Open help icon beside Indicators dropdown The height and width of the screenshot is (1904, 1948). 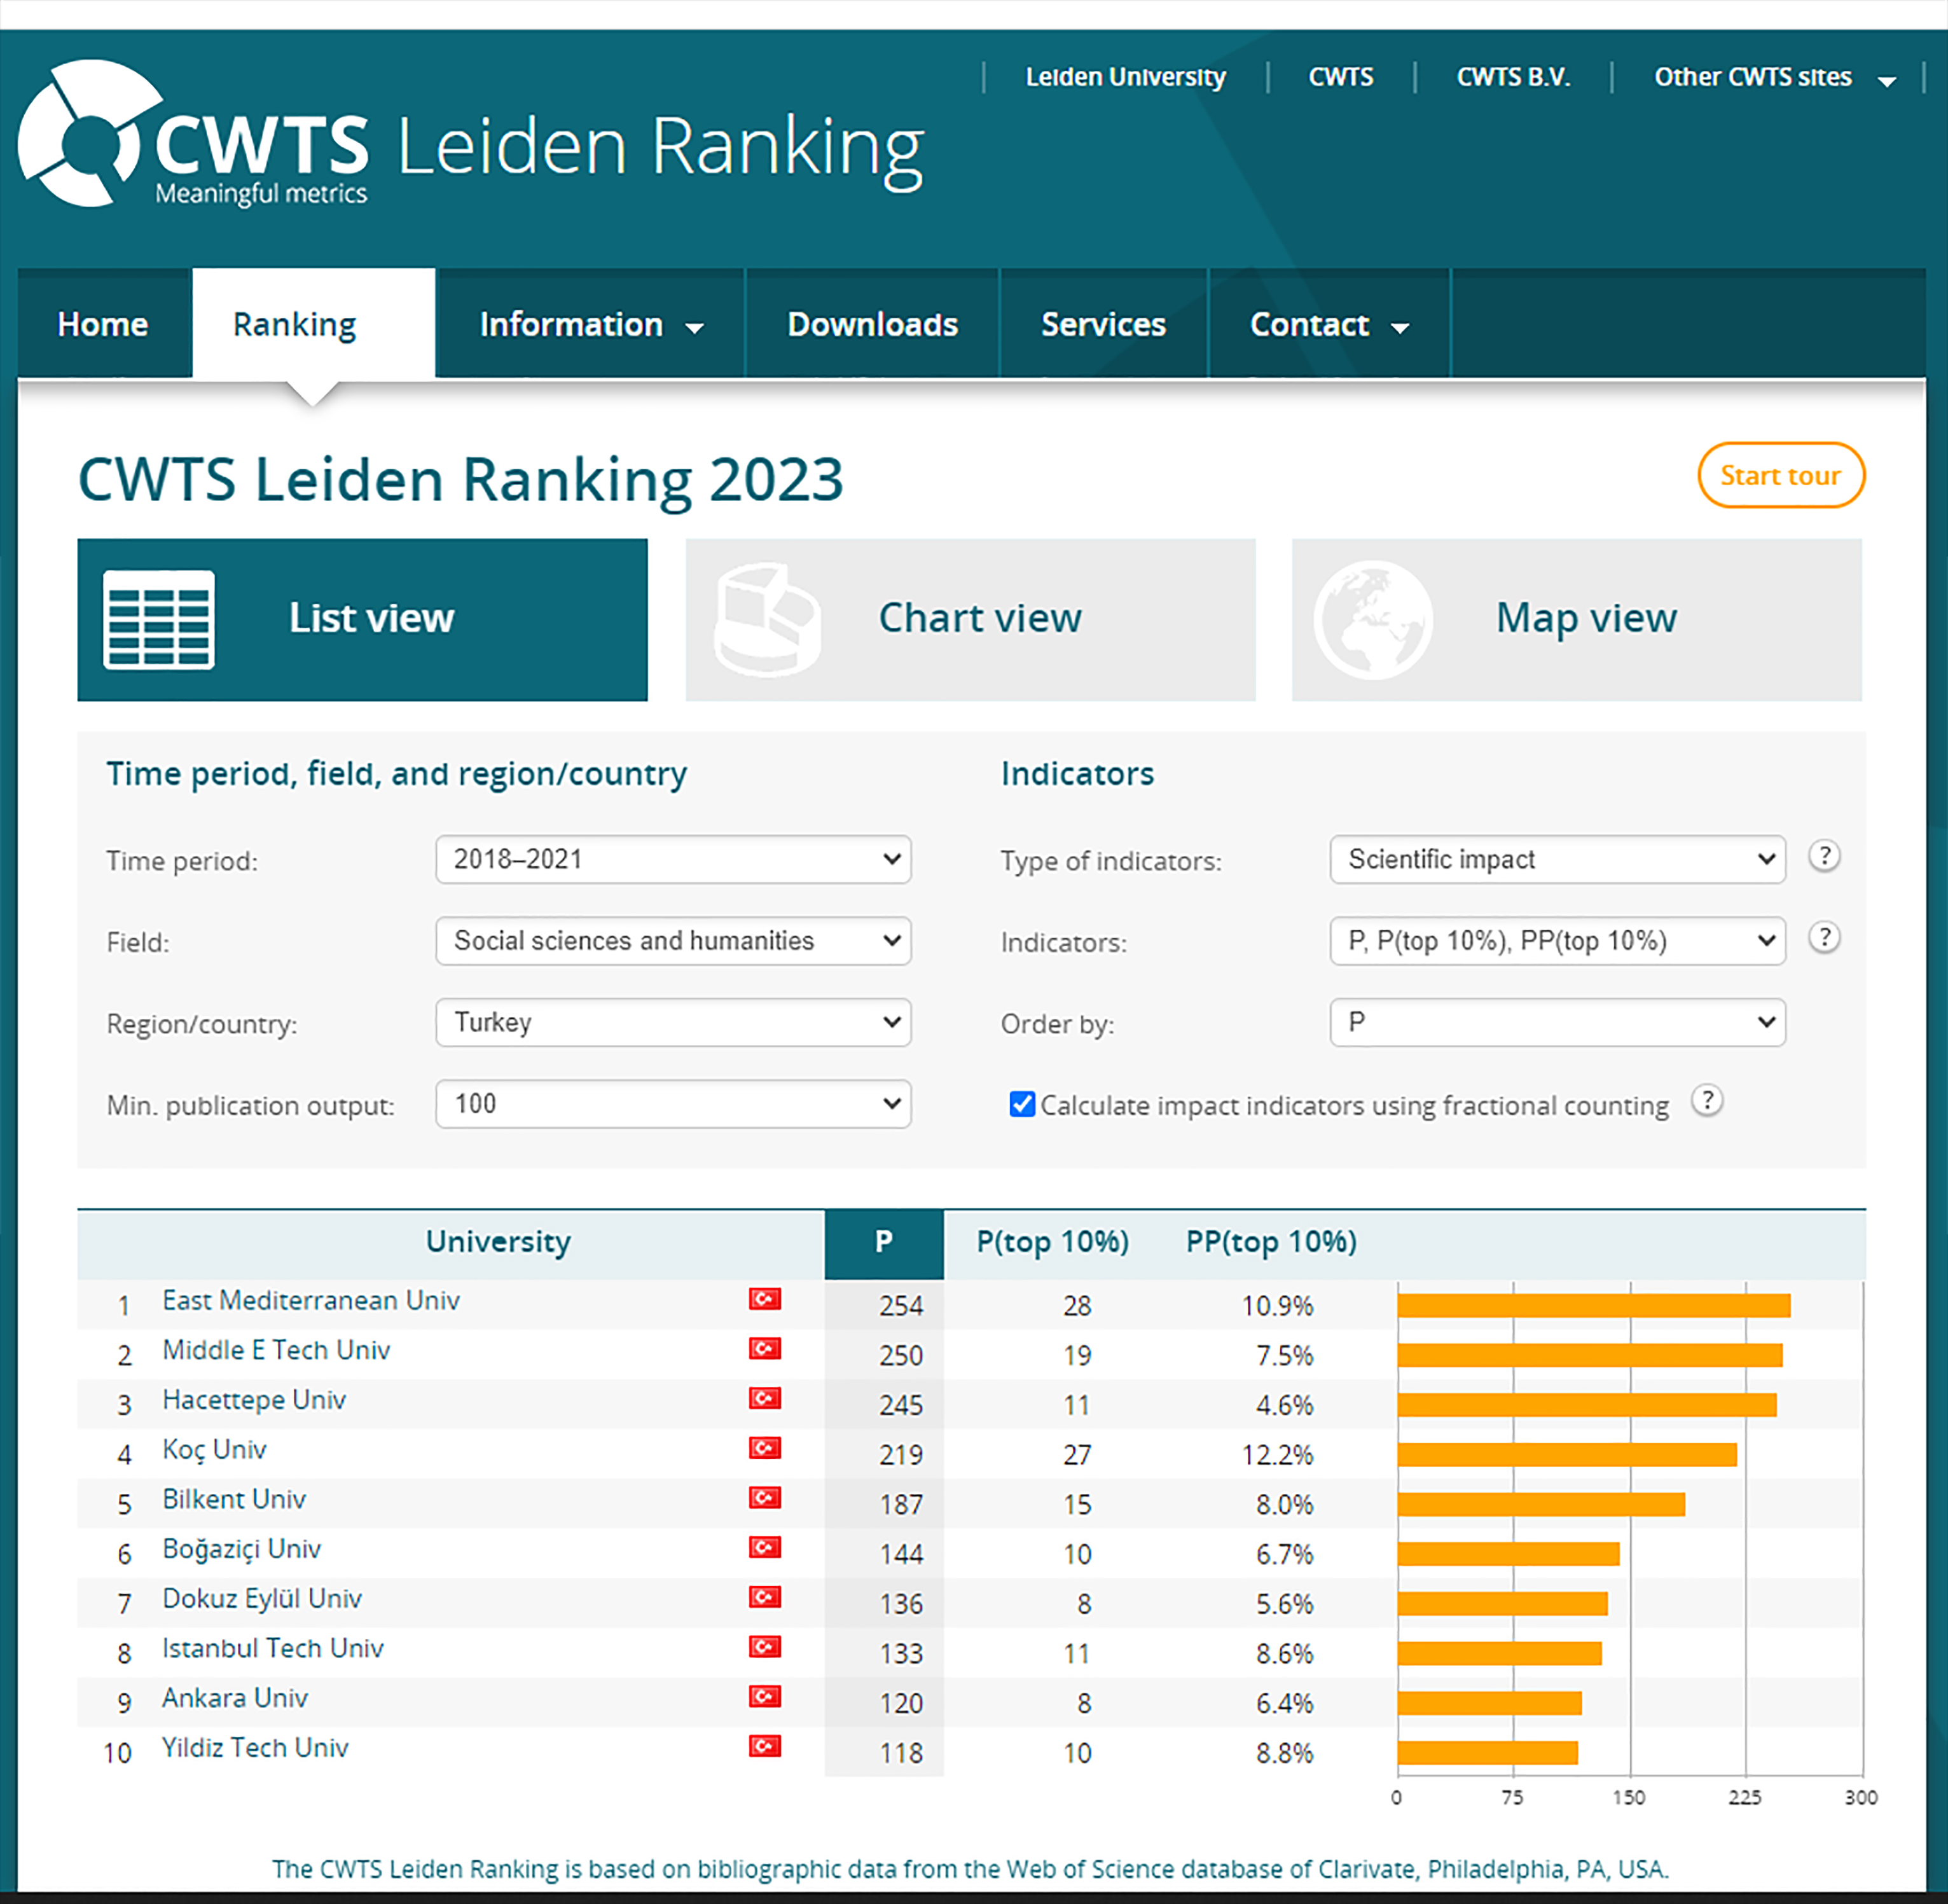coord(1824,938)
